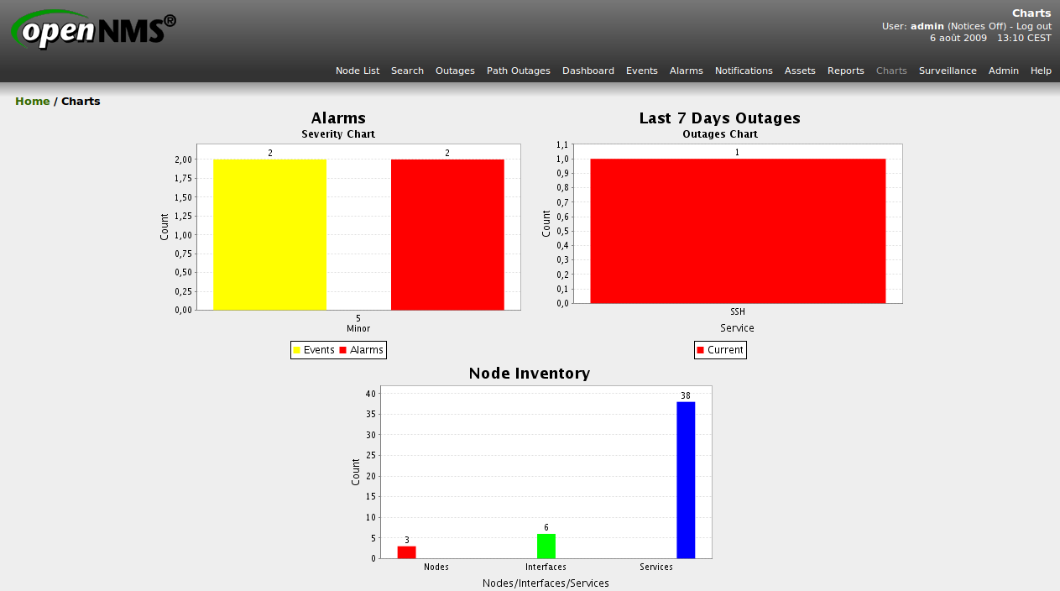Click the OpenNMS logo

tap(93, 31)
